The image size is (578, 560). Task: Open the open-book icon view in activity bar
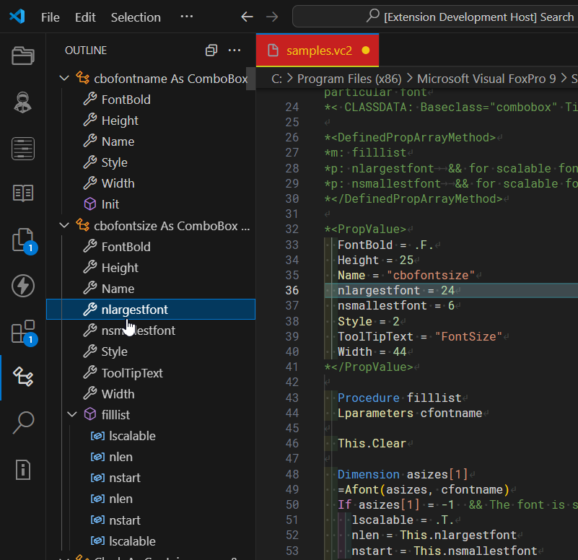[x=23, y=193]
